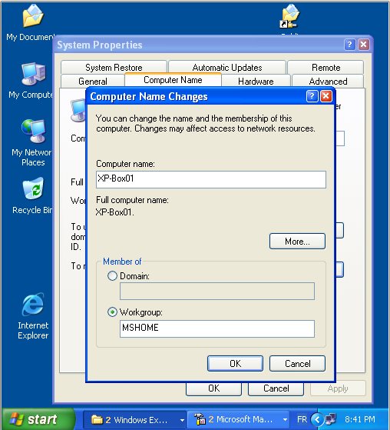Open My Network Places icon
Image resolution: width=390 pixels, height=430 pixels.
point(33,132)
